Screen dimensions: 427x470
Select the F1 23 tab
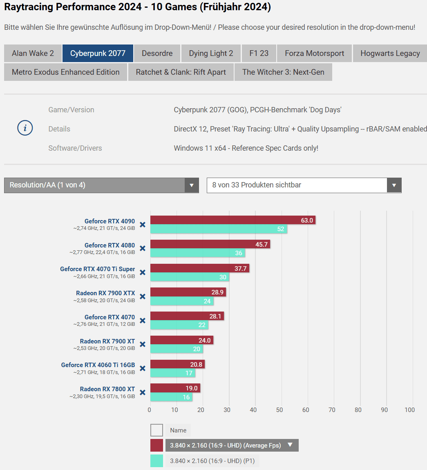[259, 53]
